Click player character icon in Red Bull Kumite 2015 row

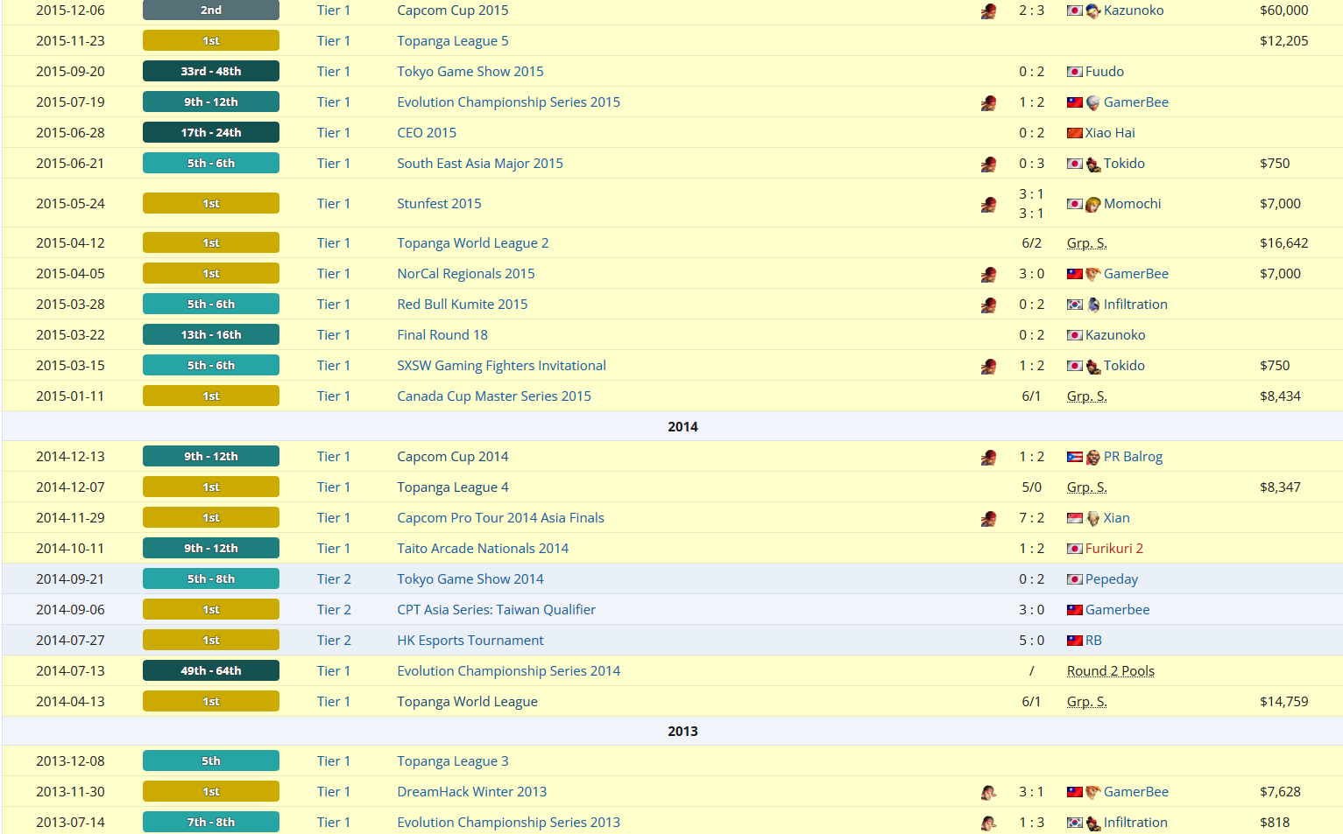point(988,305)
